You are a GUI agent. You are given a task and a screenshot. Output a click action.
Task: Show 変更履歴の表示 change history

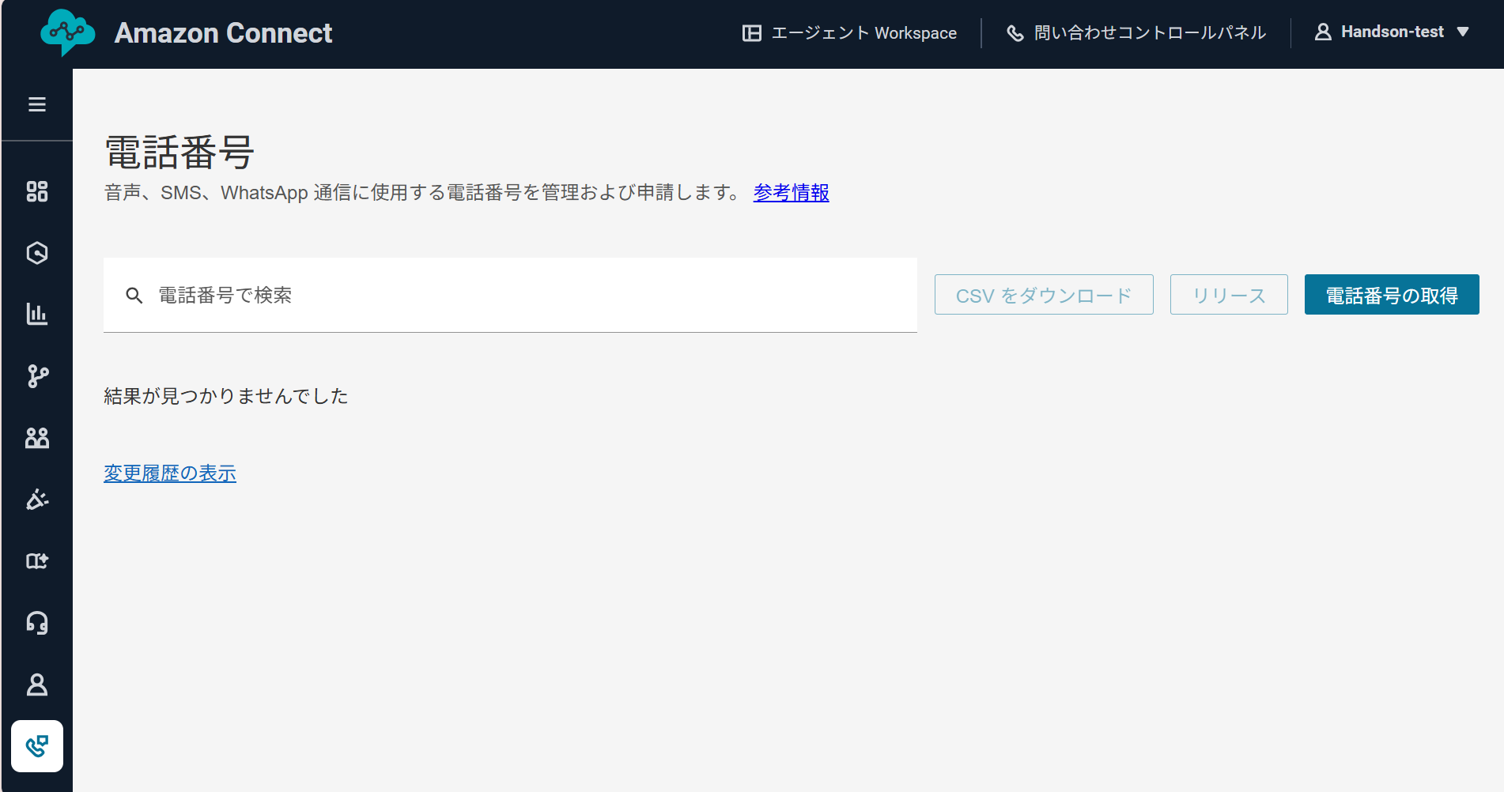(x=169, y=473)
